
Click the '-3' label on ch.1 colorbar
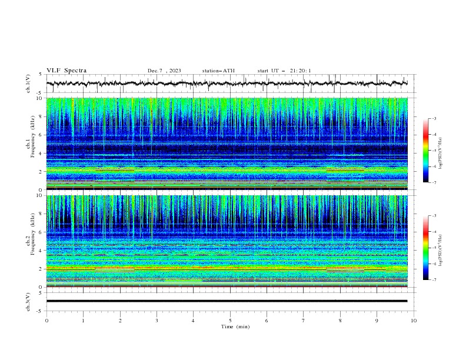[x=434, y=118]
